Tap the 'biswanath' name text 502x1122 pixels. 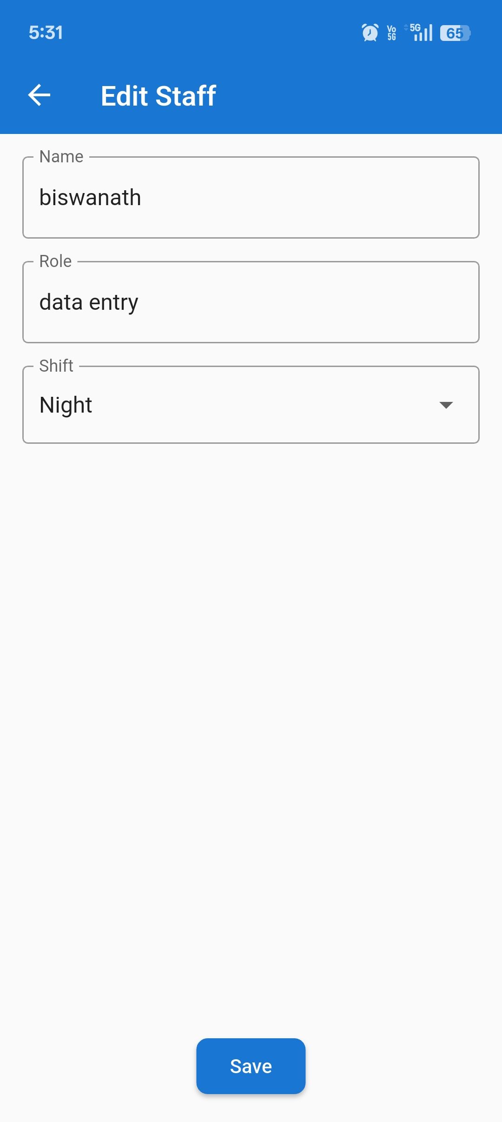point(90,198)
